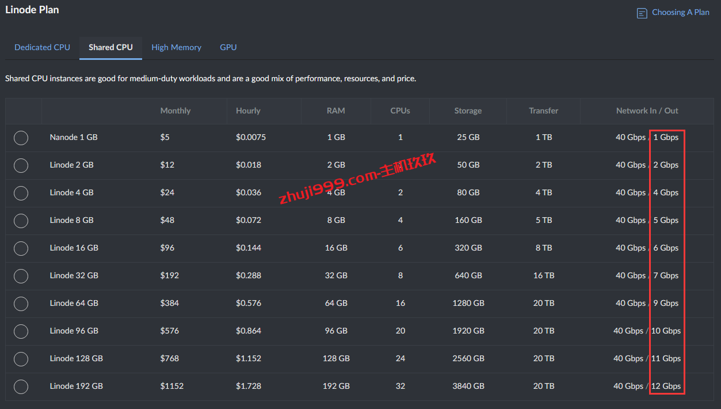Click the $192 monthly price
Viewport: 721px width, 409px height.
[170, 275]
